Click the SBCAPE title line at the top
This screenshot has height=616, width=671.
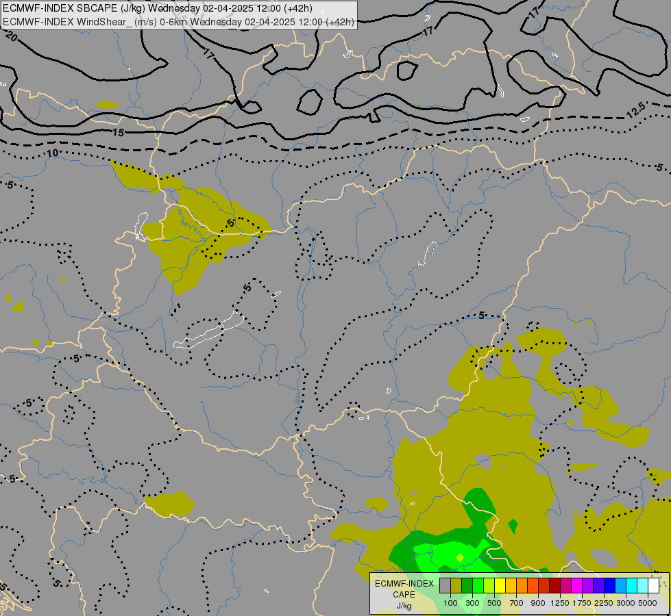(158, 8)
